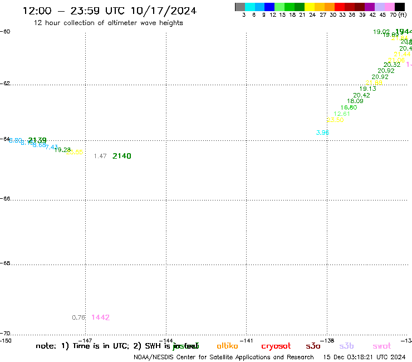Click the dark blue swatch above label 12
The width and height of the screenshot is (412, 362).
(x=269, y=7)
